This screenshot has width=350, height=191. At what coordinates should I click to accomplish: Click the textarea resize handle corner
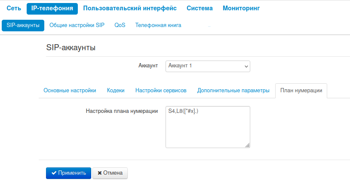[x=248, y=146]
